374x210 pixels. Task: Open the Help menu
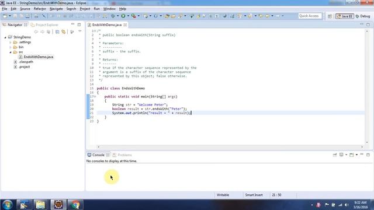[123, 9]
